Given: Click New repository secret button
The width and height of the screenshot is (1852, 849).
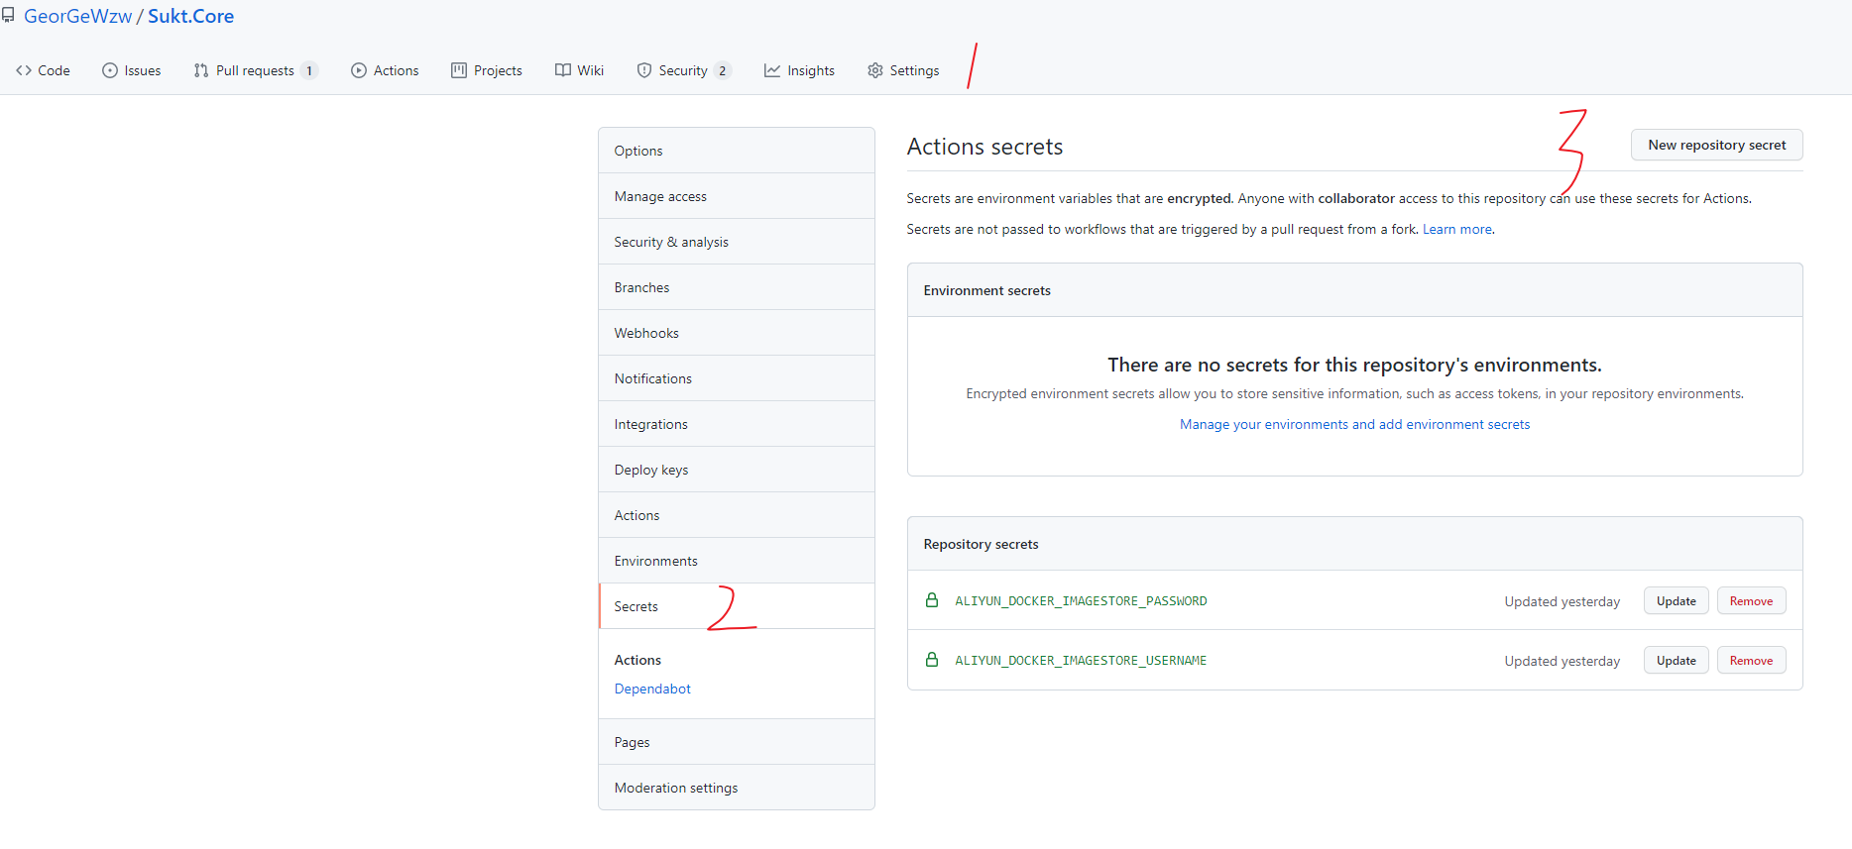Looking at the screenshot, I should [1716, 145].
